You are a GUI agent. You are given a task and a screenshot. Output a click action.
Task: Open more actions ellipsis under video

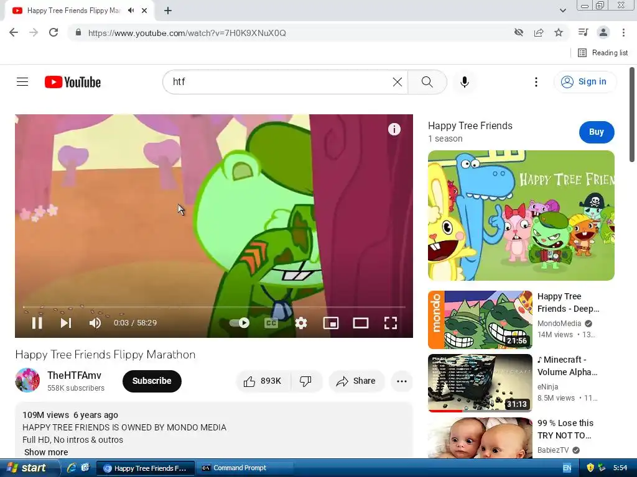click(x=402, y=381)
